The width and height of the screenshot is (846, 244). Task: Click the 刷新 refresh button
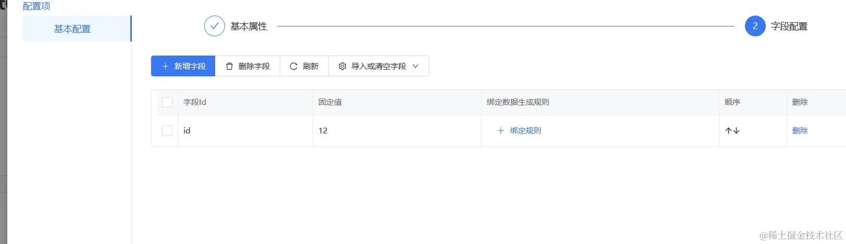304,66
